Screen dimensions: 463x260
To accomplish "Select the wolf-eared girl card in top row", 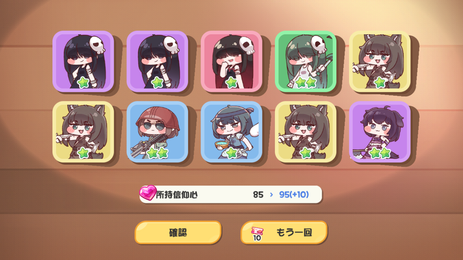I will pos(380,61).
